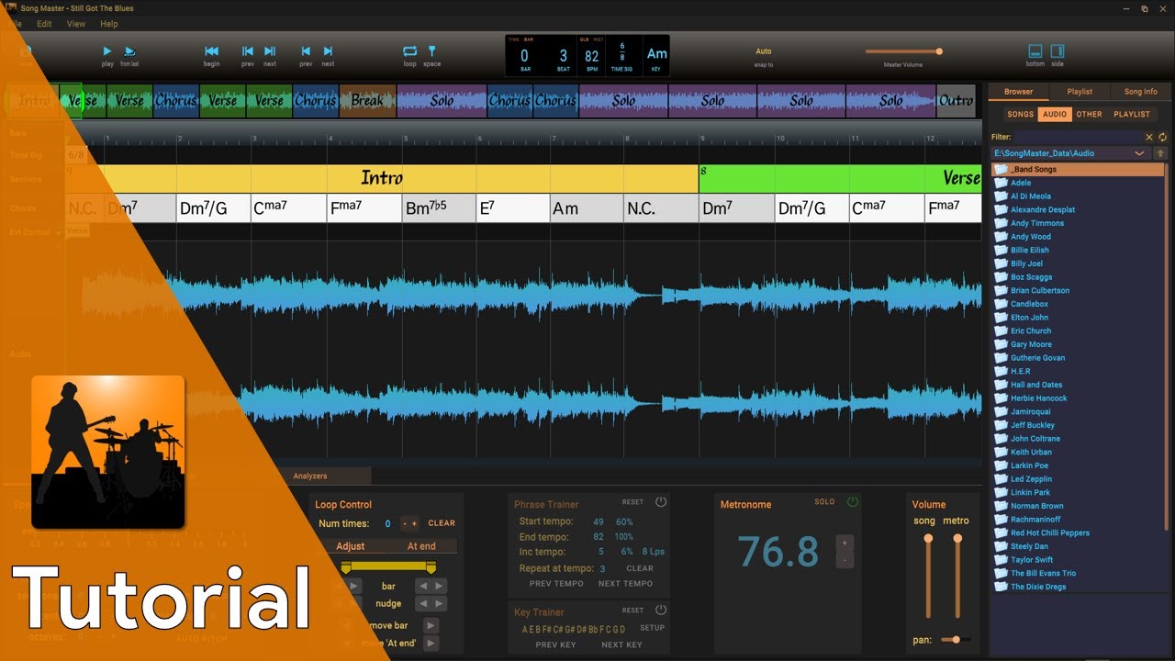Viewport: 1175px width, 661px height.
Task: Open the Auto snap to dropdown
Action: coord(764,51)
